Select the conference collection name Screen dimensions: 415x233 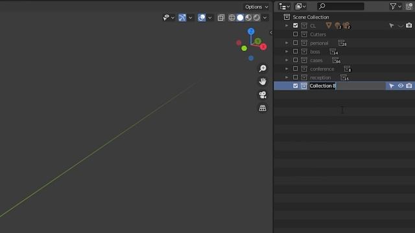pos(322,69)
